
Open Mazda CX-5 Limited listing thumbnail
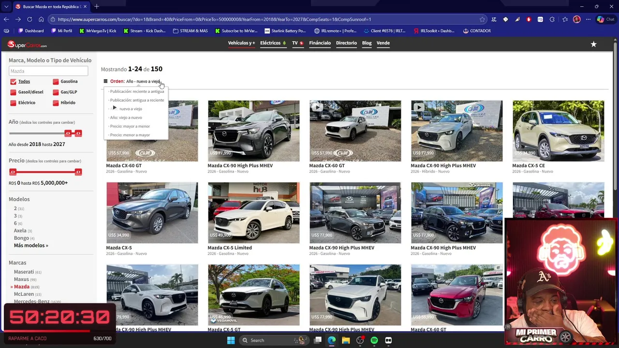[253, 213]
